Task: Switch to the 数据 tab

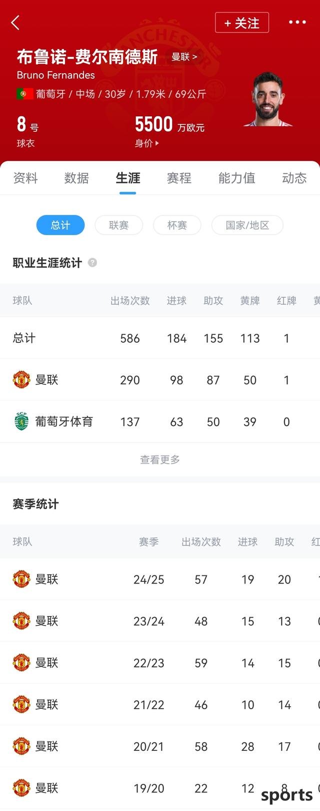Action: (76, 178)
